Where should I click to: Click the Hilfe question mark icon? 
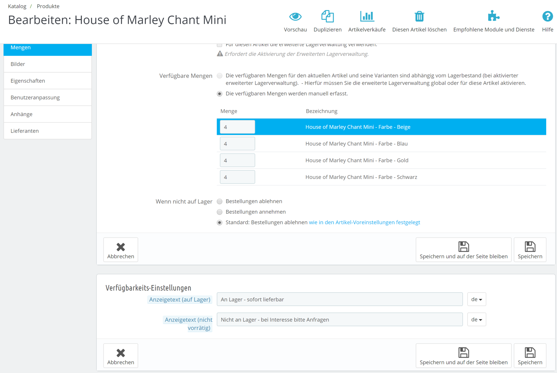547,17
